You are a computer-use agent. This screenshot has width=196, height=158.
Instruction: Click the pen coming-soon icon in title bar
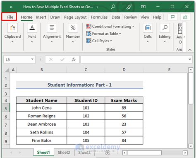click(x=129, y=7)
